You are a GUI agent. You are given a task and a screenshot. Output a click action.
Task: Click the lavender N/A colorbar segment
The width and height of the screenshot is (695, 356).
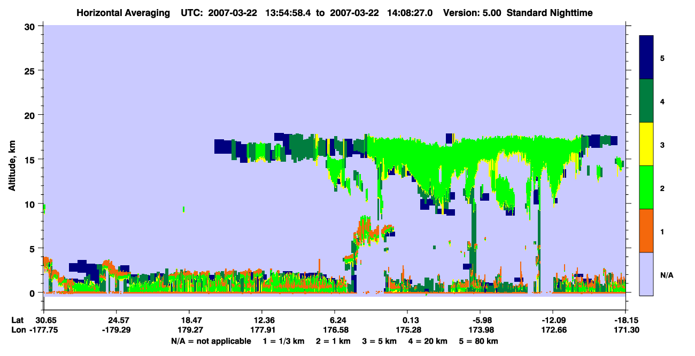click(646, 273)
